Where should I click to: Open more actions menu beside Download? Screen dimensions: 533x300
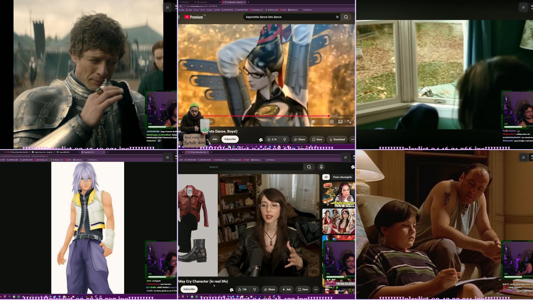(353, 139)
